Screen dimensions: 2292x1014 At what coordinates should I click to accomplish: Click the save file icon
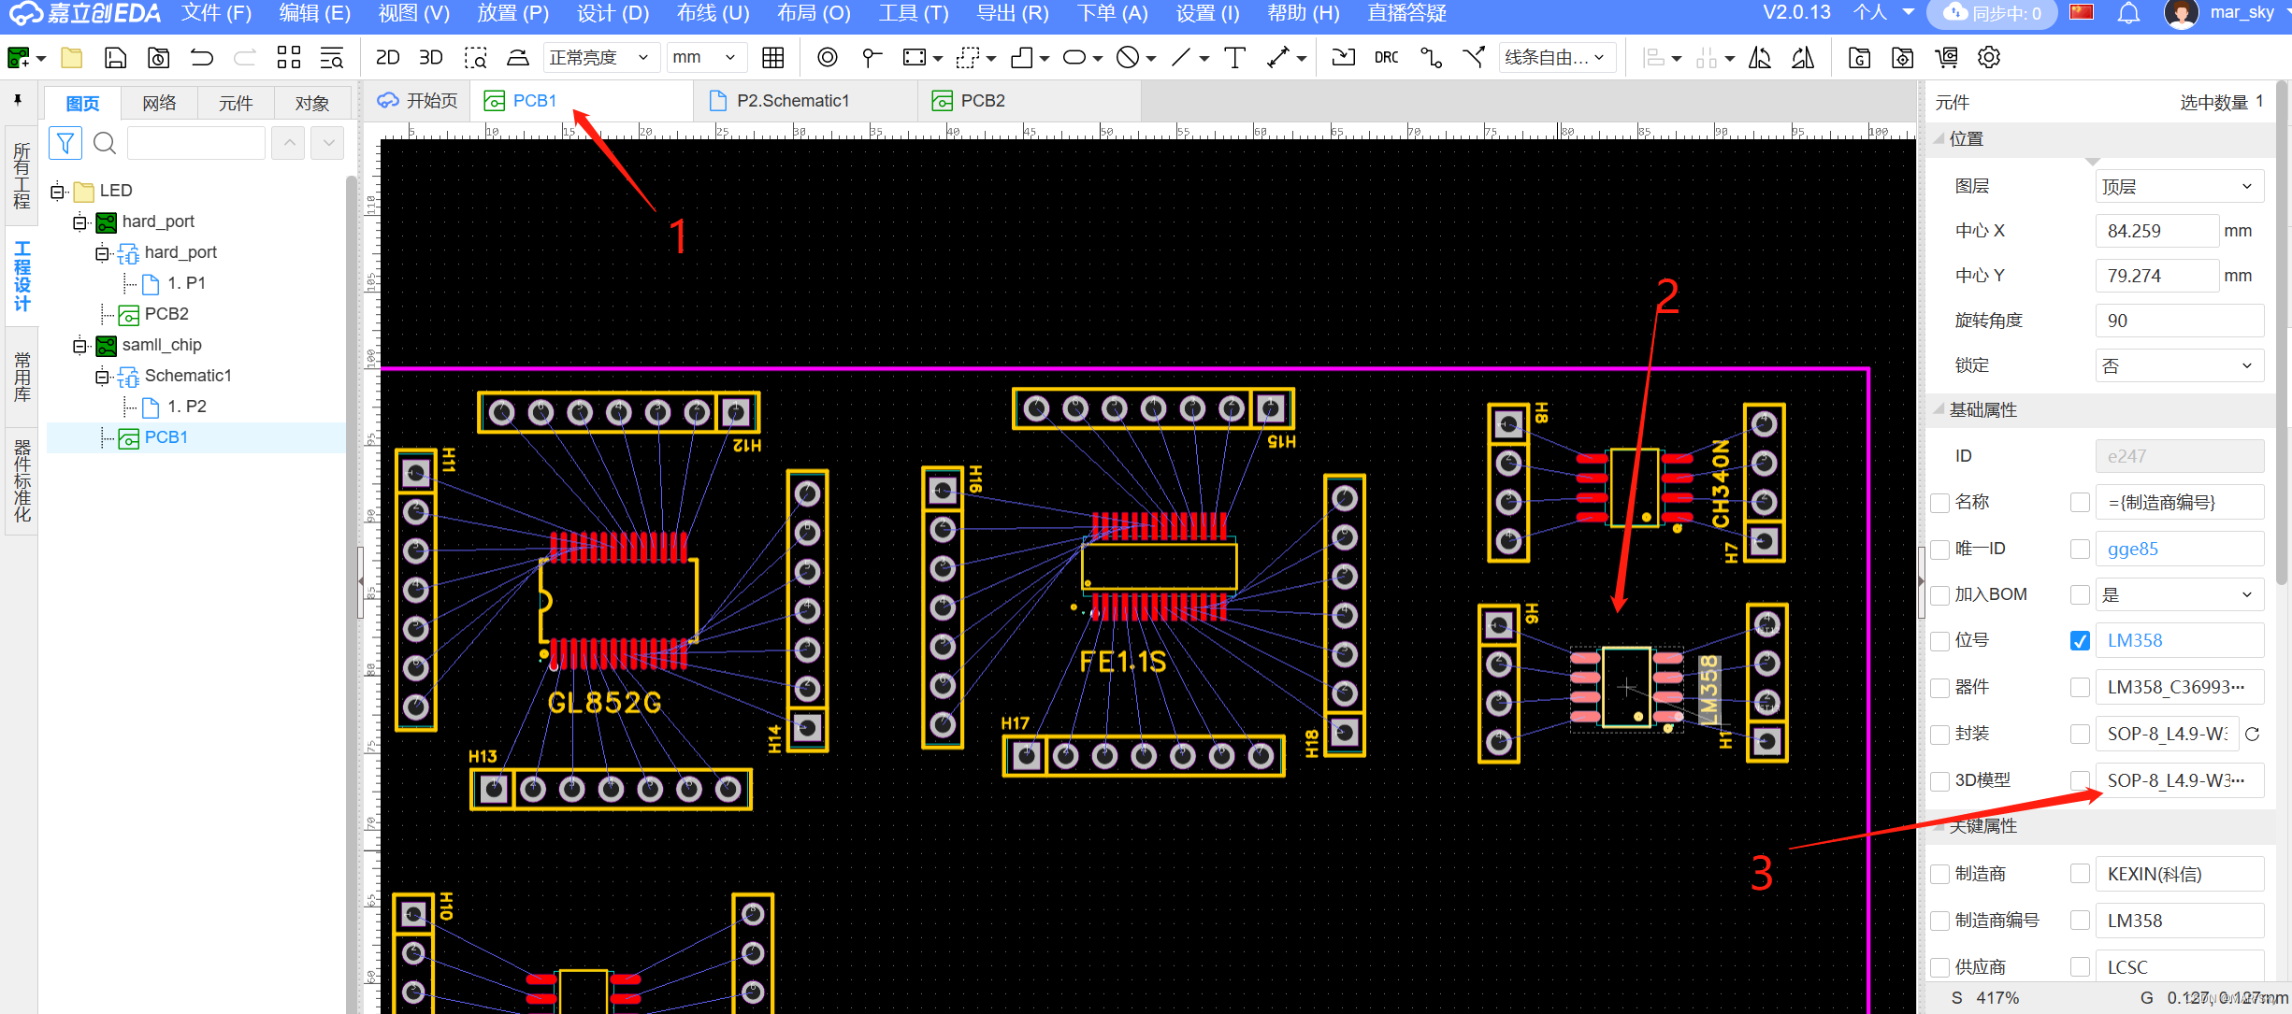coord(115,58)
